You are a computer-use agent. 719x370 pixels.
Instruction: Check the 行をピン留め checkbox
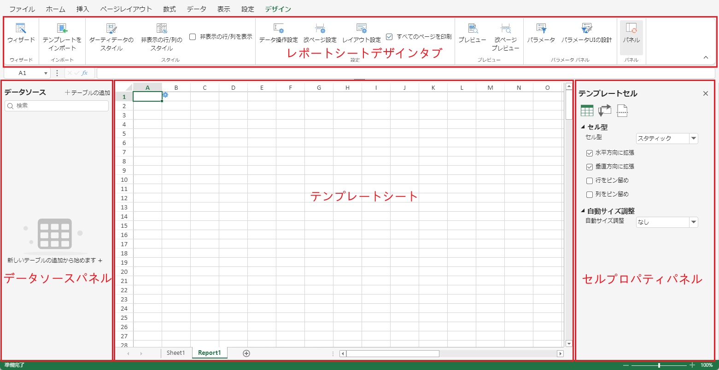click(589, 180)
